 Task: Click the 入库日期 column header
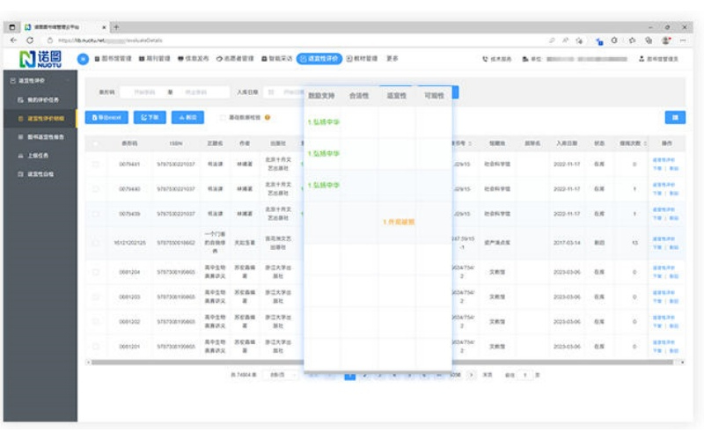coord(567,143)
